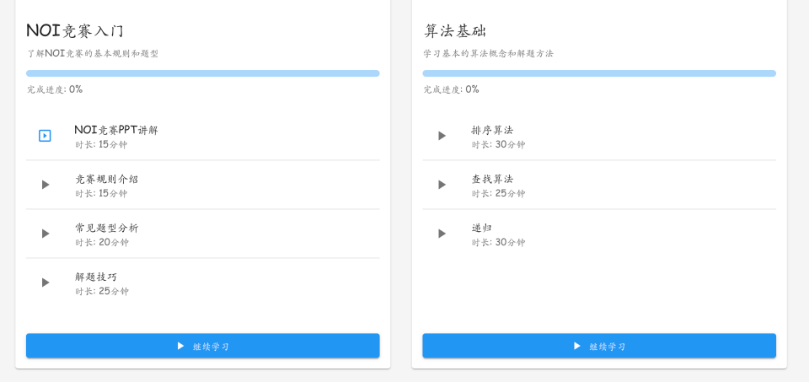The image size is (809, 382).
Task: Open the 查找算法 lesson title
Action: 492,179
